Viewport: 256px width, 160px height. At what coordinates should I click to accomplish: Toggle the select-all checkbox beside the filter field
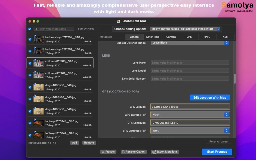click(30, 29)
